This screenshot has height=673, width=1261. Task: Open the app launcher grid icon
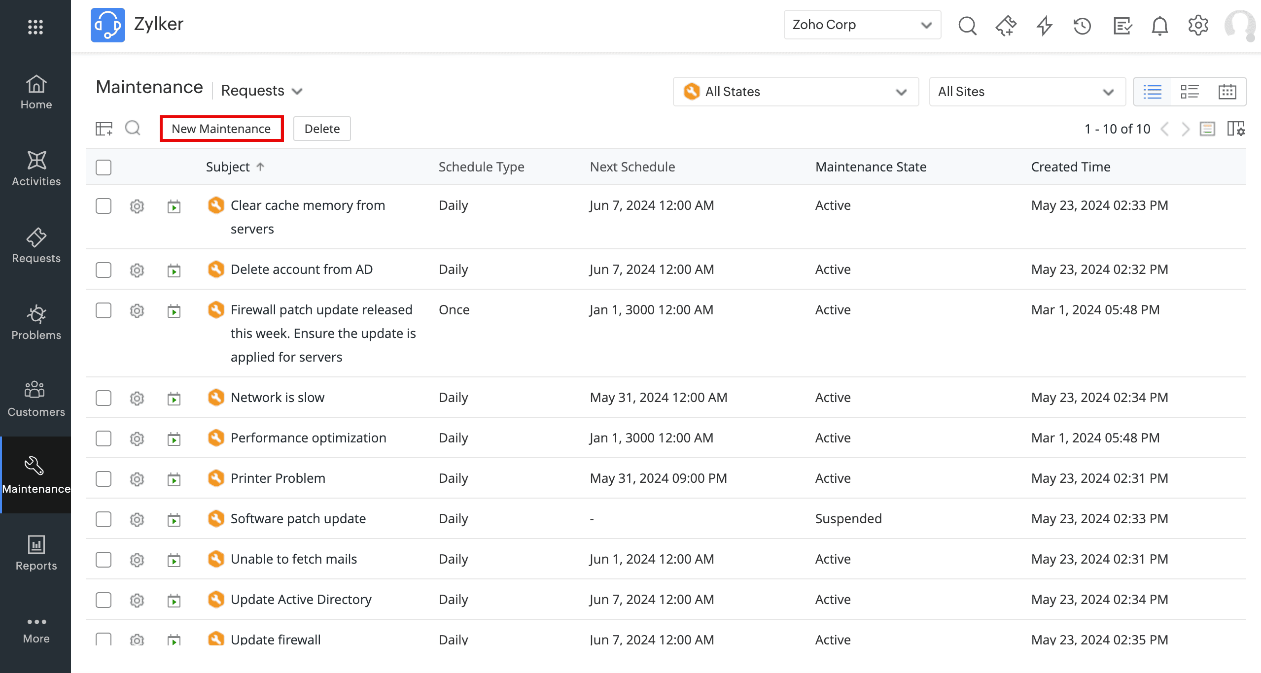pyautogui.click(x=35, y=27)
